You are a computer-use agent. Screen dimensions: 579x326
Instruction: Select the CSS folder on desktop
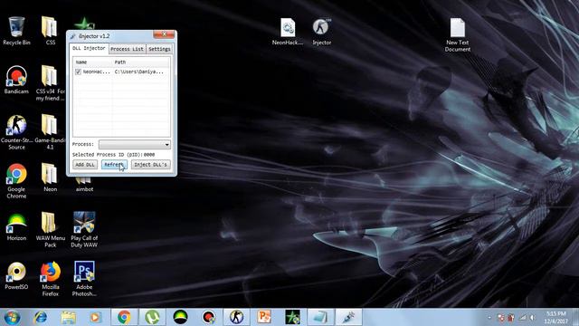tap(51, 31)
